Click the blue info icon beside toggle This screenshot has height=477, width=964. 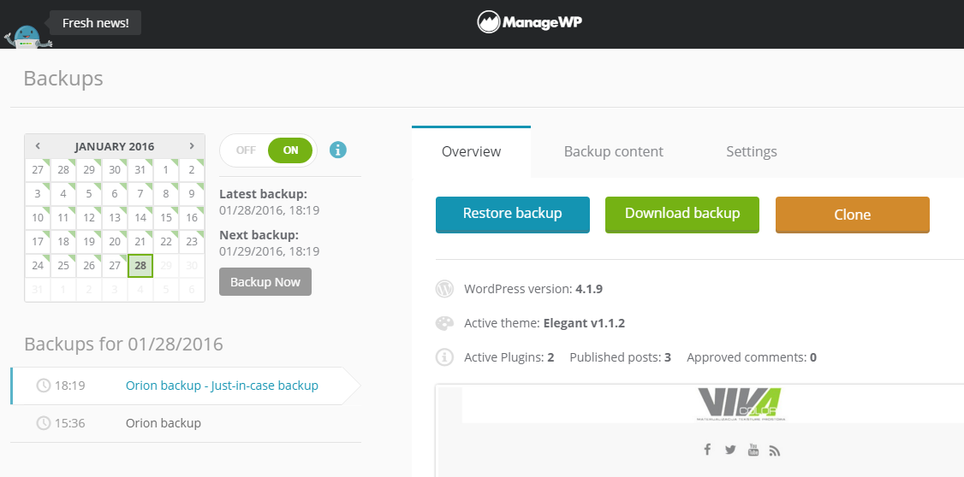pyautogui.click(x=338, y=150)
